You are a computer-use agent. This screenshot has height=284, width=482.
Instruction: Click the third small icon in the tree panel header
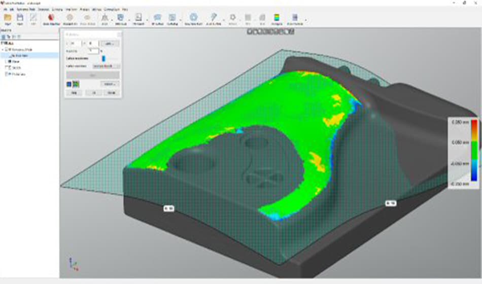[14, 37]
